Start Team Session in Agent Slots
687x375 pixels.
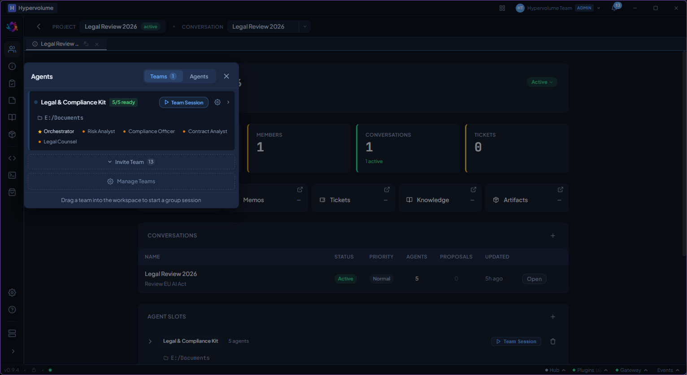516,341
